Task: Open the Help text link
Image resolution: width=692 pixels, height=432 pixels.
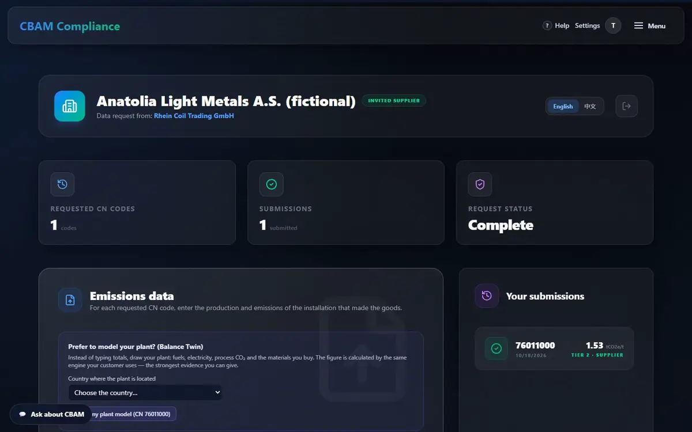Action: coord(562,26)
